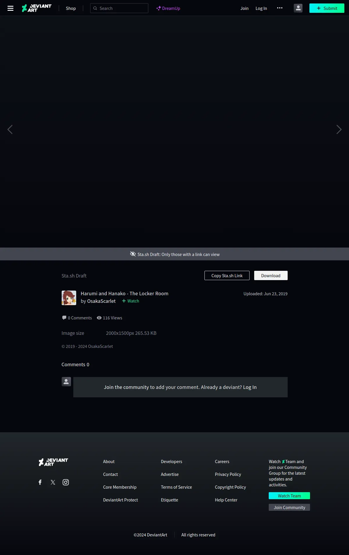Open DeviantArt's Facebook page icon

tap(40, 482)
